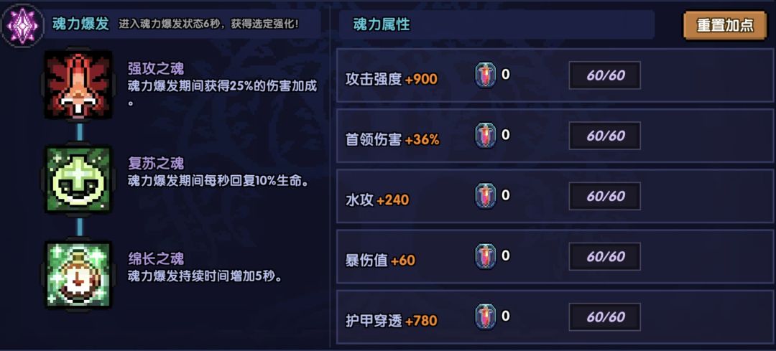Screen dimensions: 776x351
Task: Open the 魂力属性 panel header
Action: tap(382, 24)
